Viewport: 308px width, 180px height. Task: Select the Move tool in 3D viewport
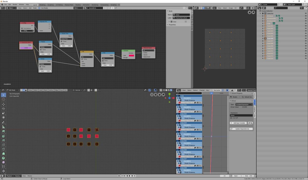[x=4, y=104]
